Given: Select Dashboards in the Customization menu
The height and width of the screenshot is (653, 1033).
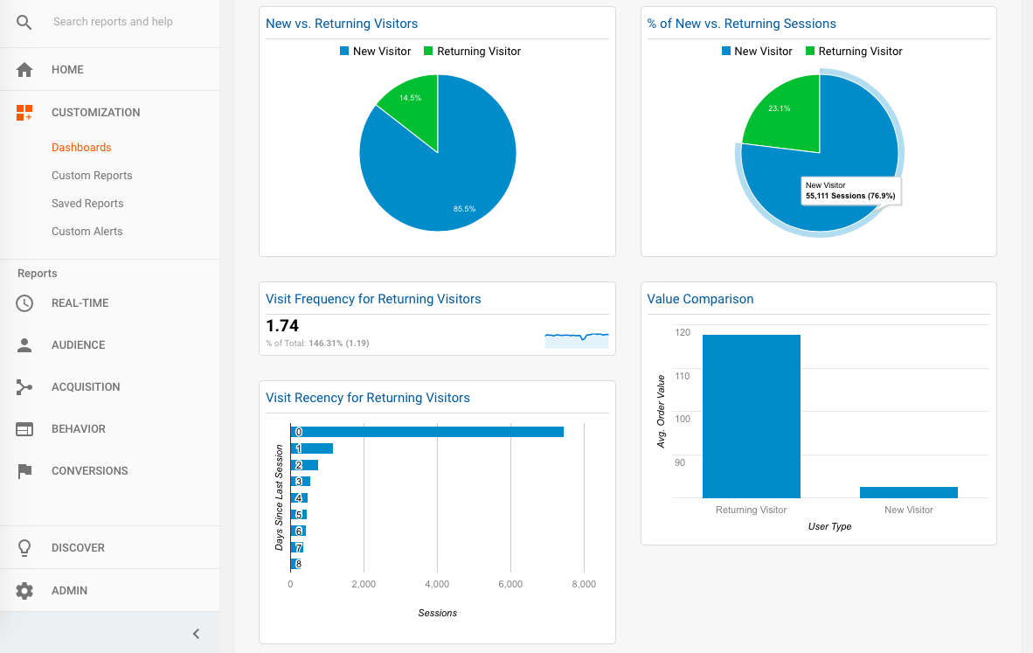Looking at the screenshot, I should pyautogui.click(x=81, y=148).
